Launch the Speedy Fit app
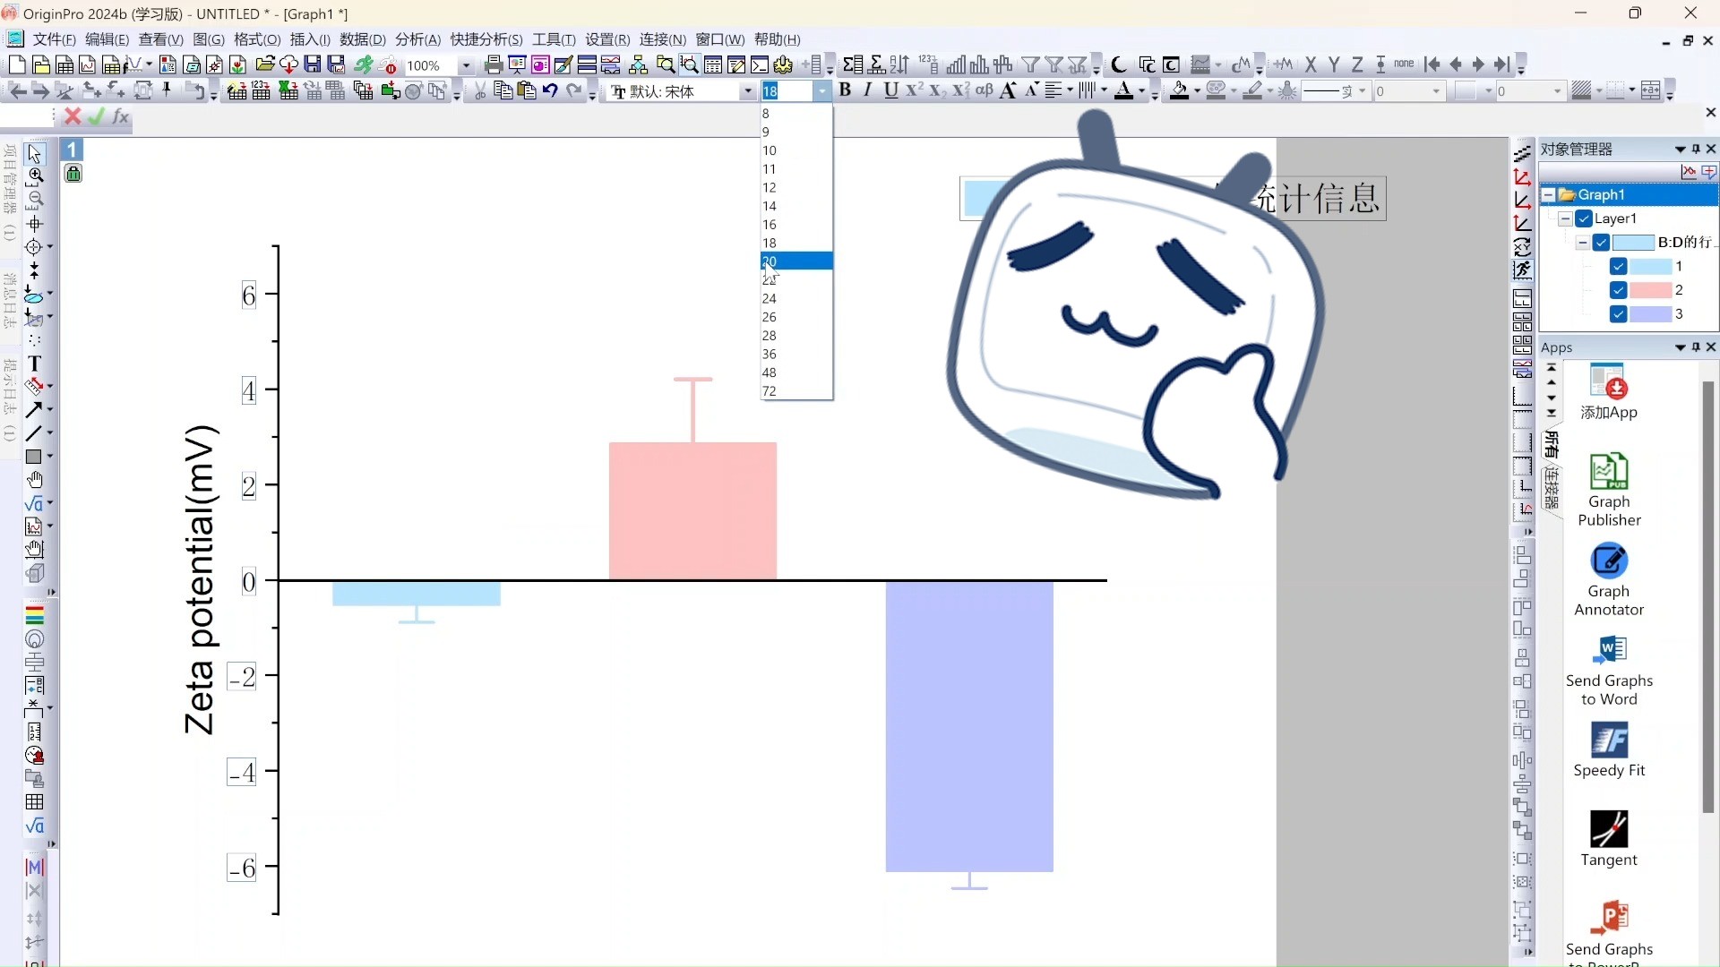This screenshot has width=1720, height=967. pos(1609,740)
